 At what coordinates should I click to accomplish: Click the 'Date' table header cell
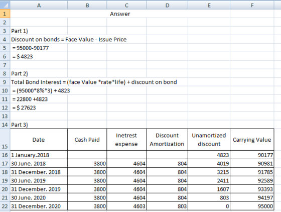[x=39, y=139]
